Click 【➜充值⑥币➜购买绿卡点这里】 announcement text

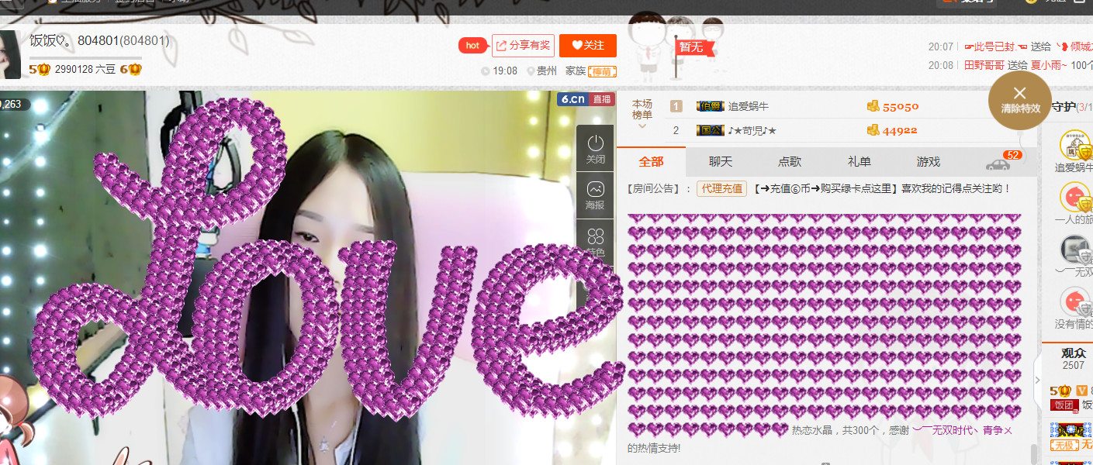(825, 188)
